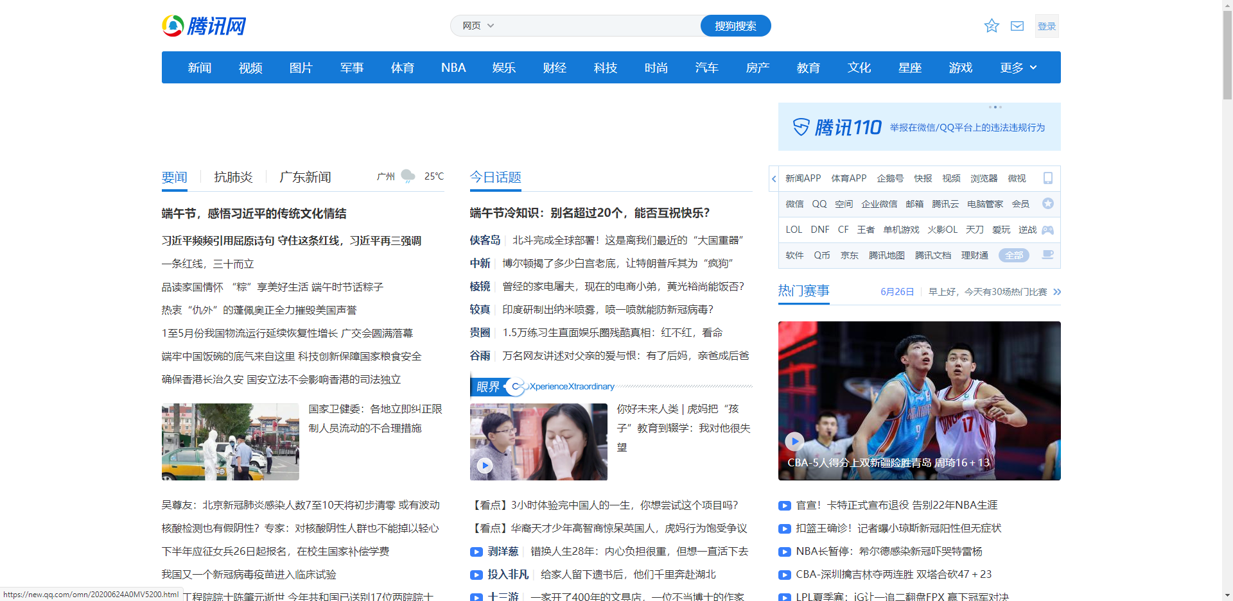This screenshot has height=601, width=1233.
Task: Click the 搜狗搜索 button
Action: pos(735,26)
